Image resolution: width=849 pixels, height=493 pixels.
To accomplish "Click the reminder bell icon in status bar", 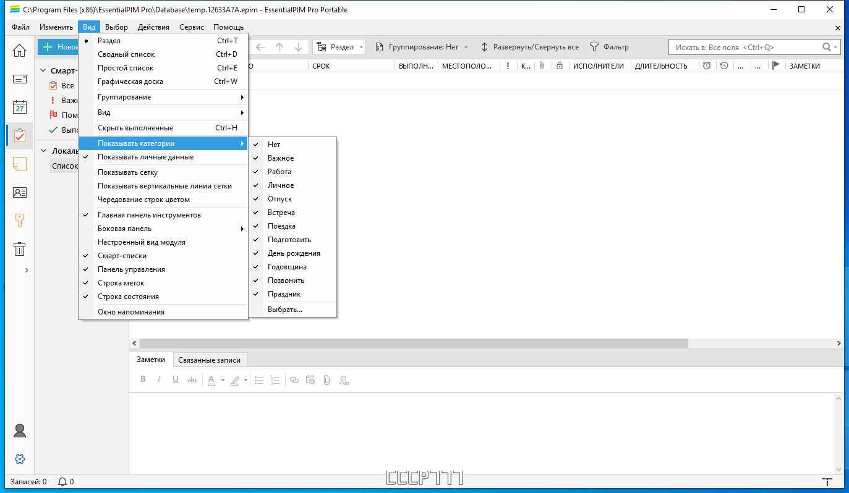I will coord(62,482).
